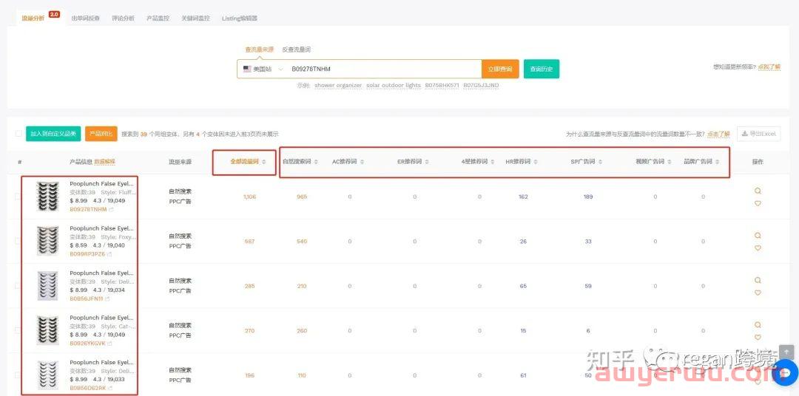This screenshot has height=396, width=799.
Task: Click the 导出Excel export button
Action: pyautogui.click(x=759, y=134)
